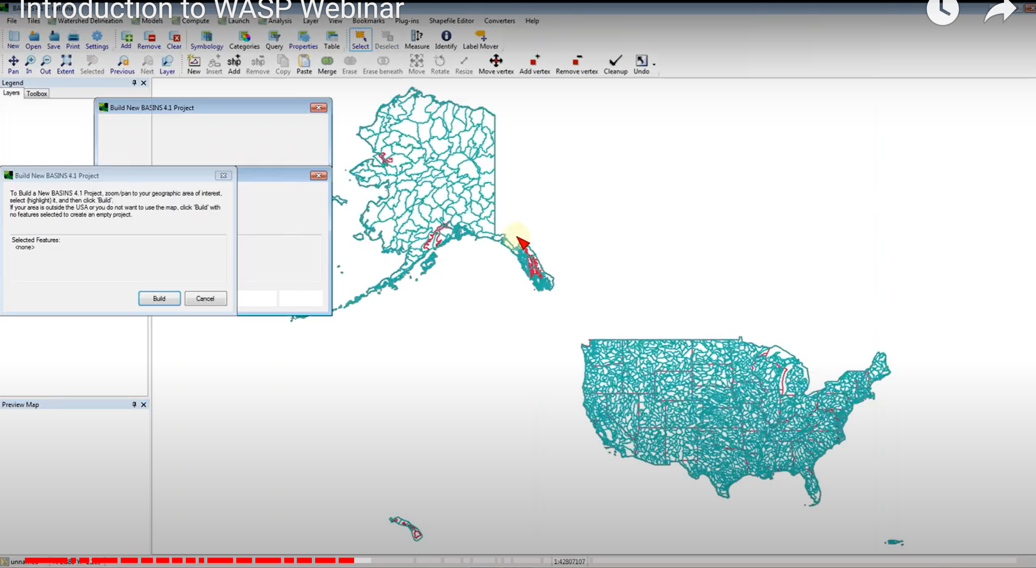Click the map scale 1:42807107 field
1036x568 pixels.
(x=569, y=561)
